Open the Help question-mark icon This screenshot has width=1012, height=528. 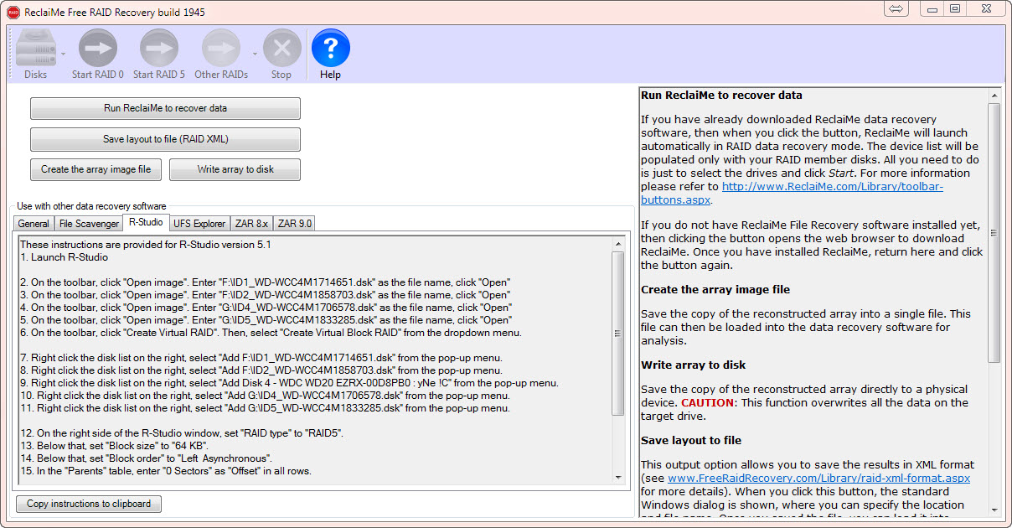[330, 49]
